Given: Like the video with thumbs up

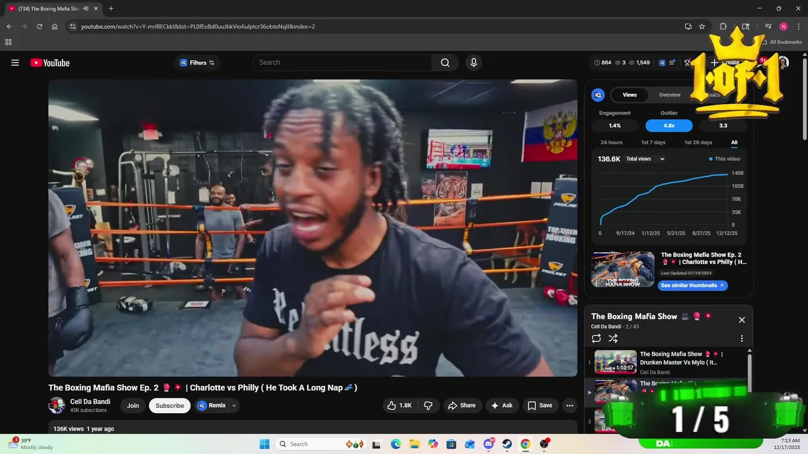Looking at the screenshot, I should (x=399, y=405).
